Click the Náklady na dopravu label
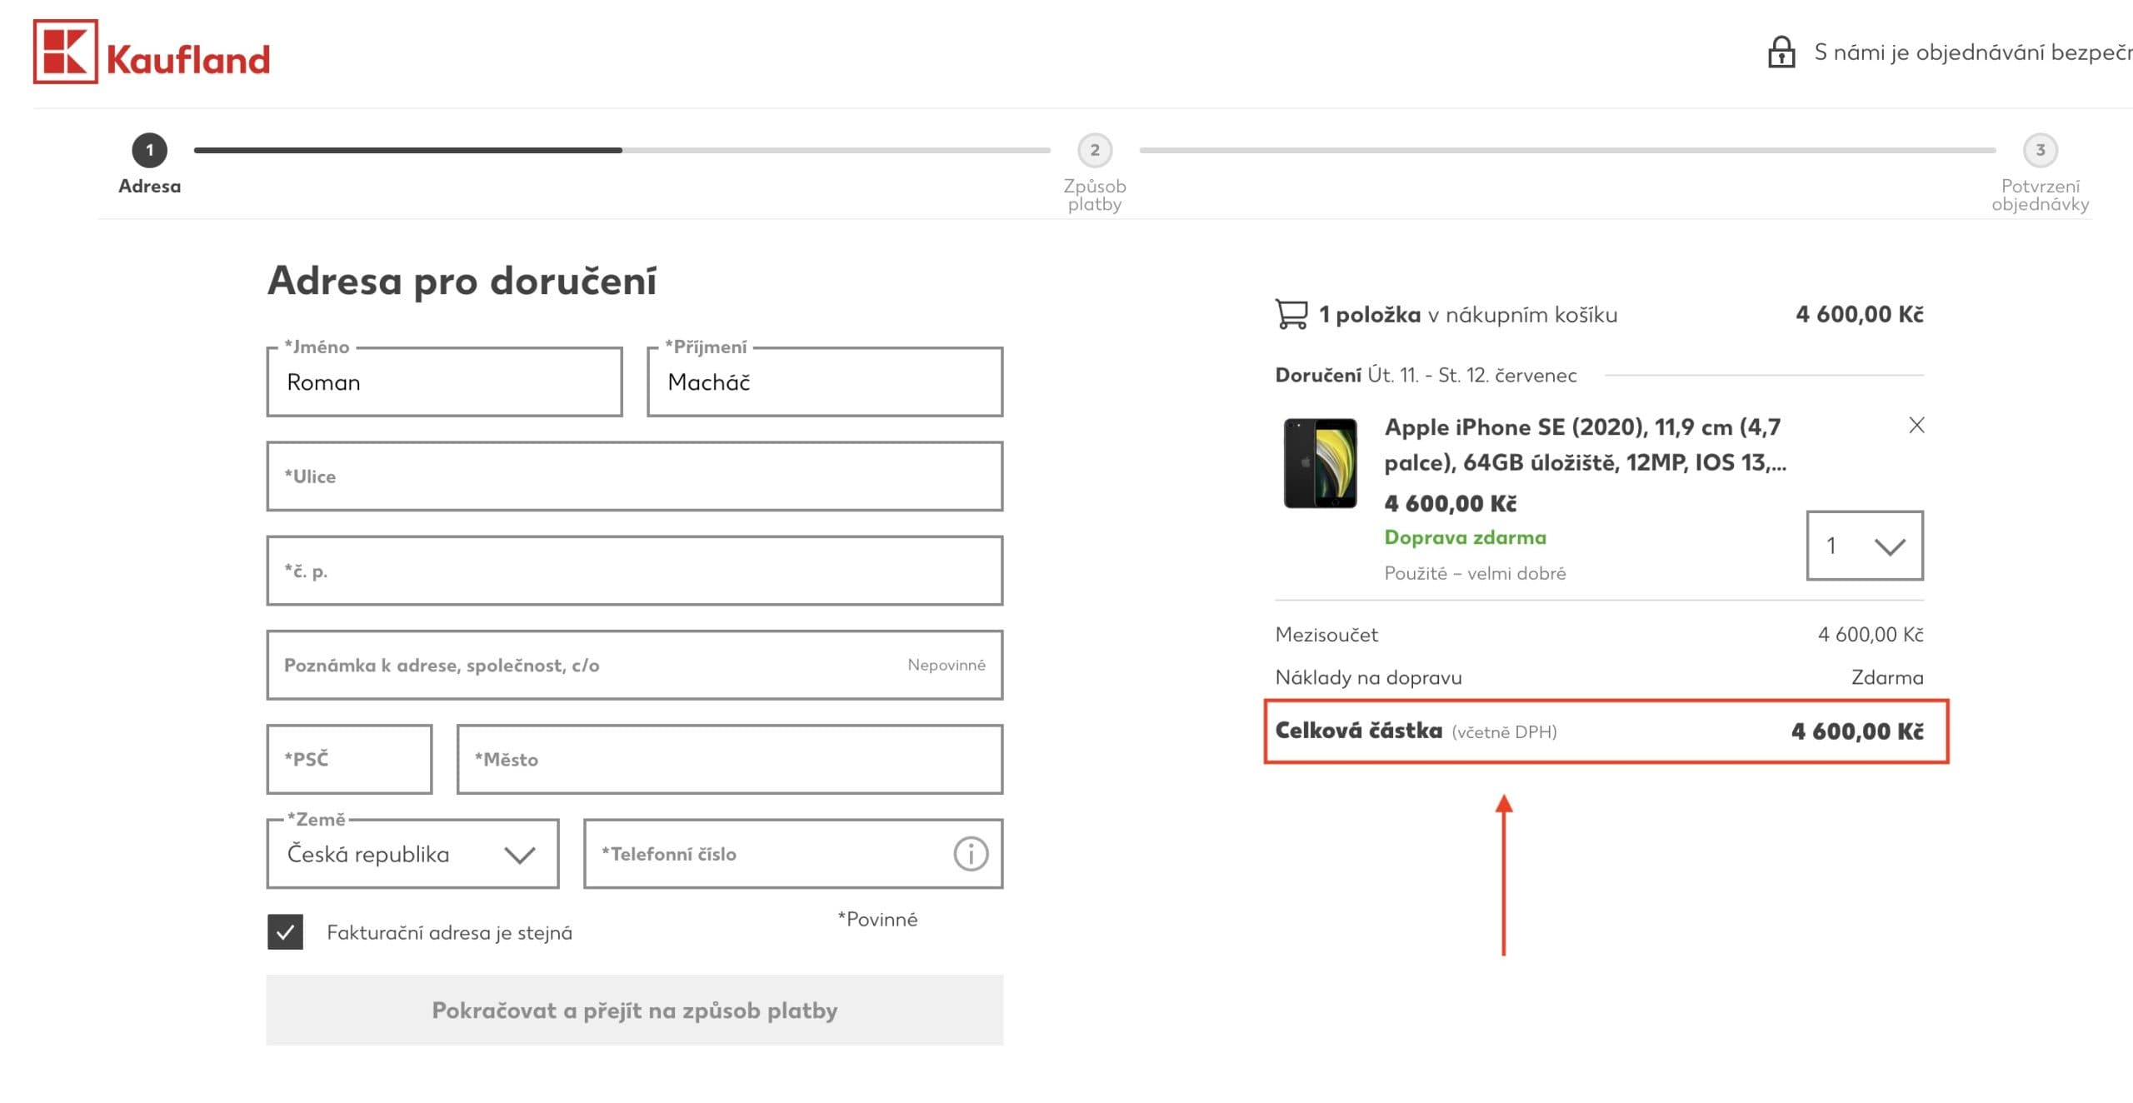 pos(1368,677)
